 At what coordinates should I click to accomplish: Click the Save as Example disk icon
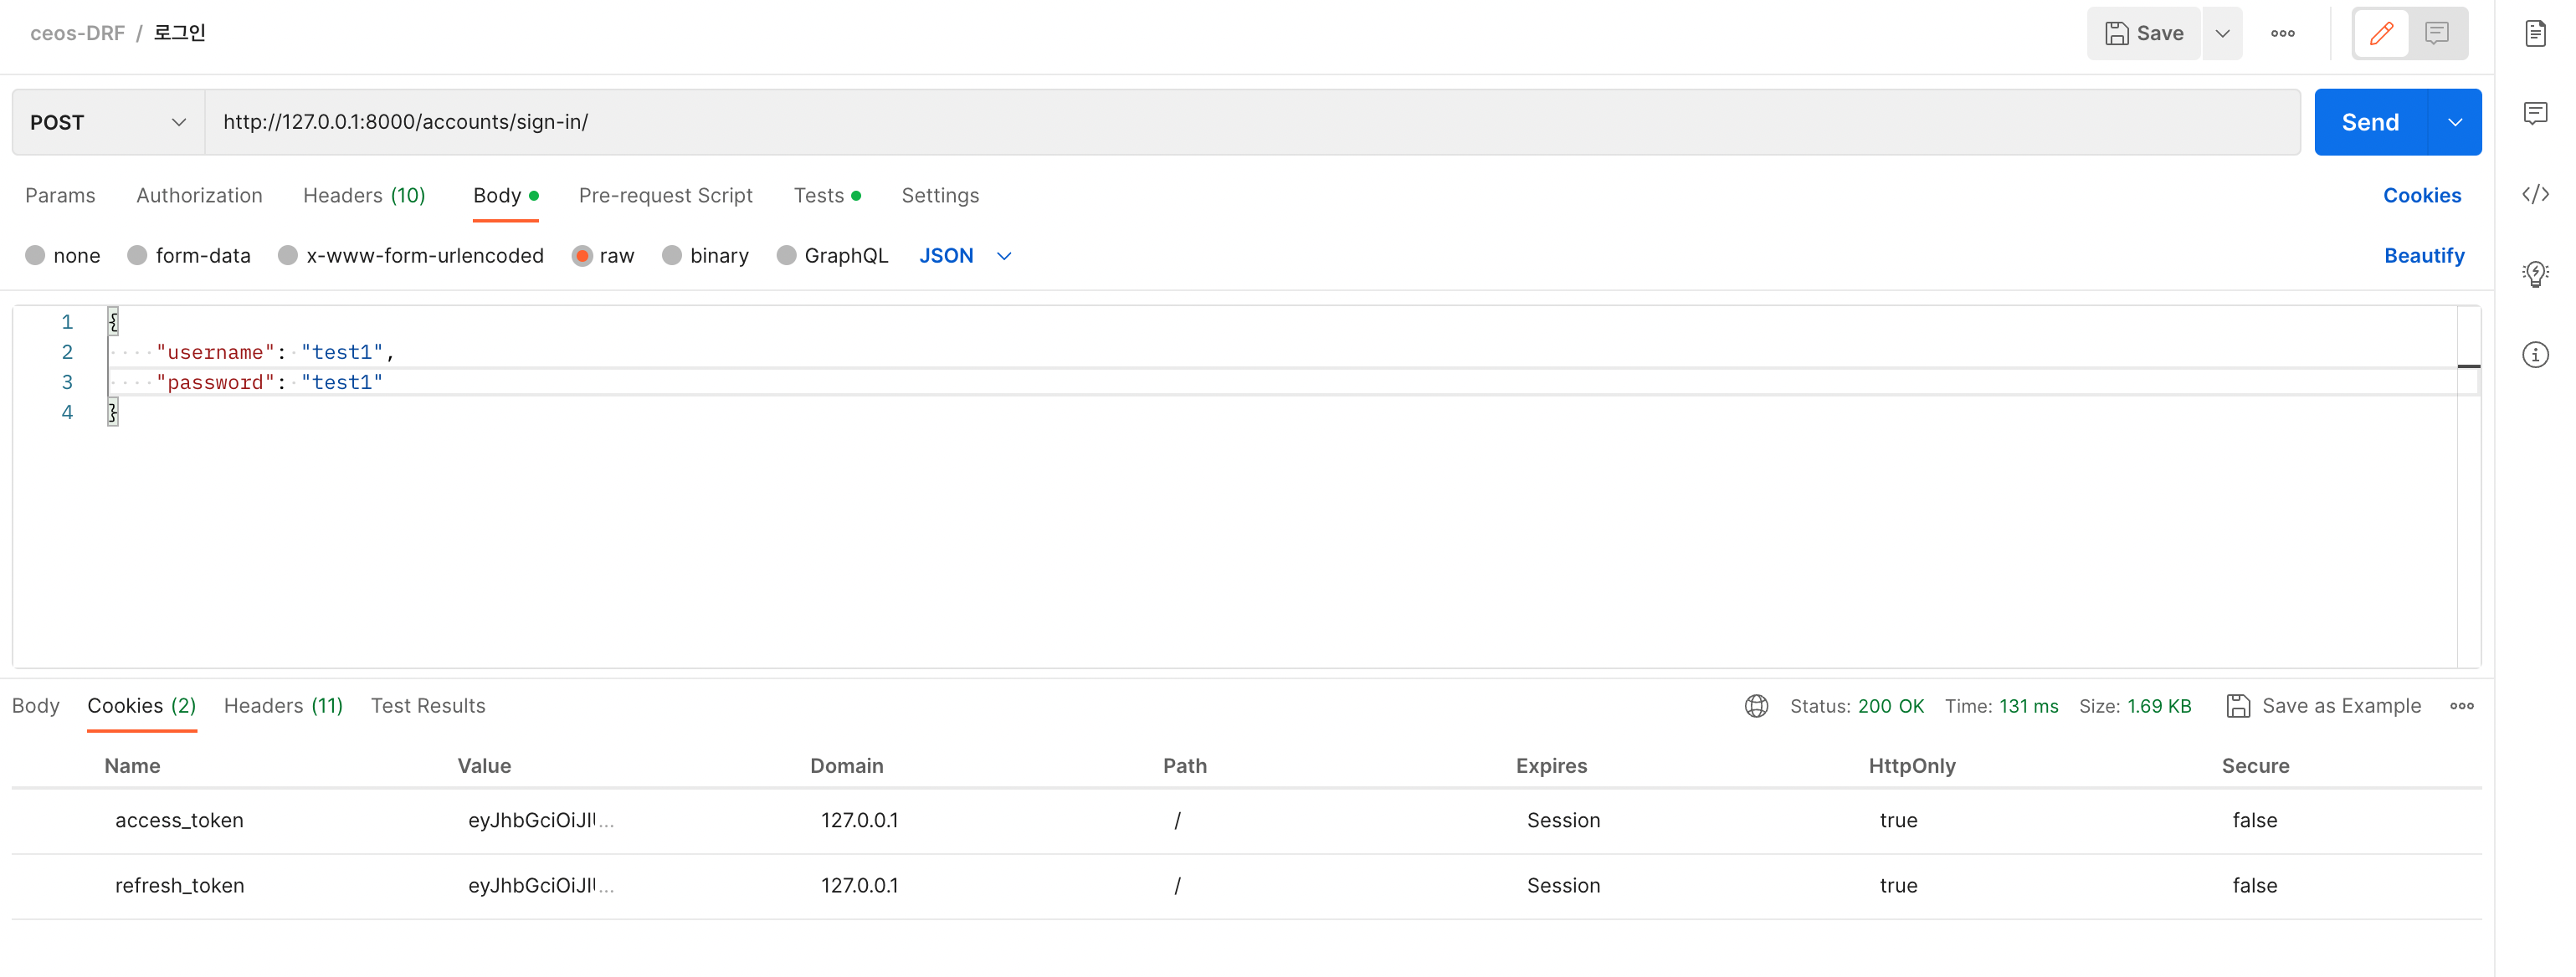tap(2238, 706)
